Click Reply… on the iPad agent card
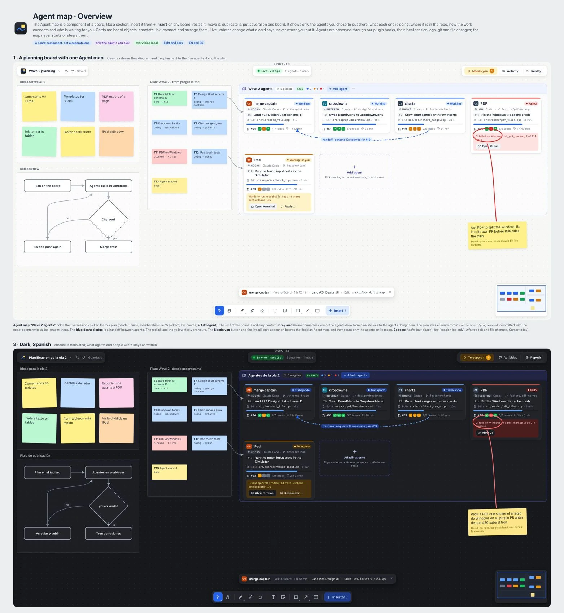Image resolution: width=564 pixels, height=613 pixels. click(288, 207)
